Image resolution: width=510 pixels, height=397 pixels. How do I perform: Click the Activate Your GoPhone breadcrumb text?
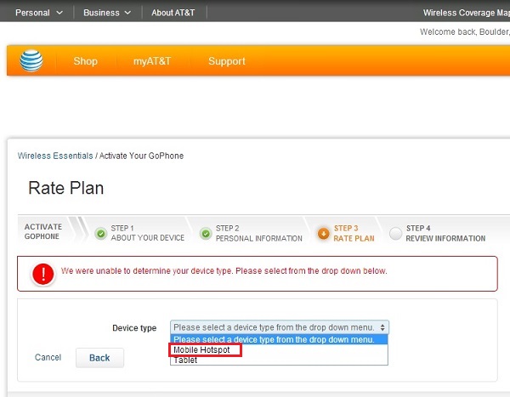pyautogui.click(x=141, y=156)
